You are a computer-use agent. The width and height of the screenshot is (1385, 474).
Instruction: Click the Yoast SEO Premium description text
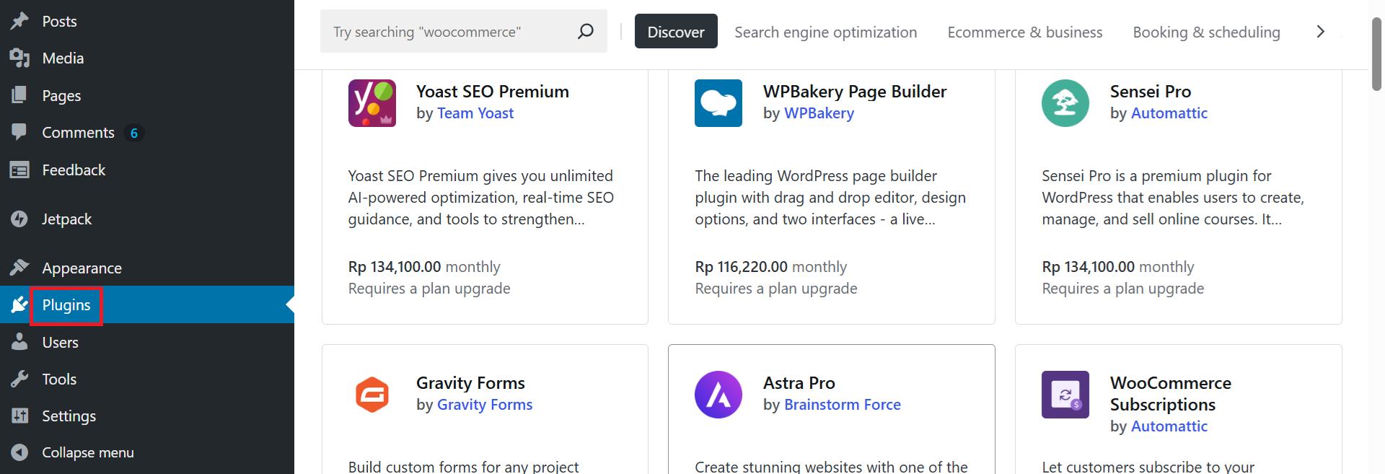pos(481,198)
